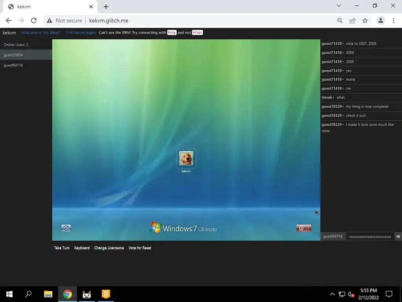Open clock showing 5:55 PM
This screenshot has width=402, height=302.
pyautogui.click(x=368, y=294)
